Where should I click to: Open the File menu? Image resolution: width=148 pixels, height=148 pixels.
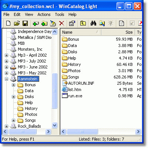pos(6,14)
